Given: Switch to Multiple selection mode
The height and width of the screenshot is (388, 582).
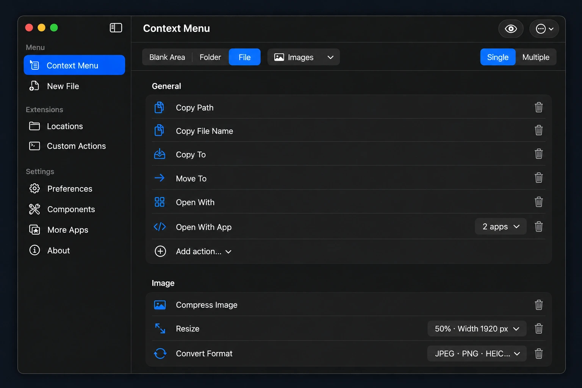Looking at the screenshot, I should 536,57.
